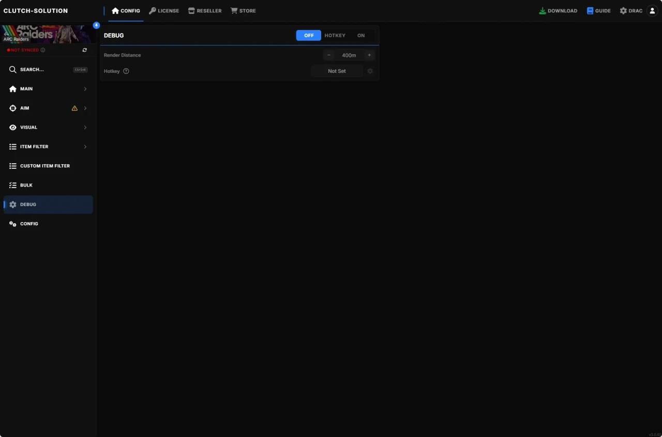
Task: Select the Debug sidebar entry
Action: coord(48,205)
